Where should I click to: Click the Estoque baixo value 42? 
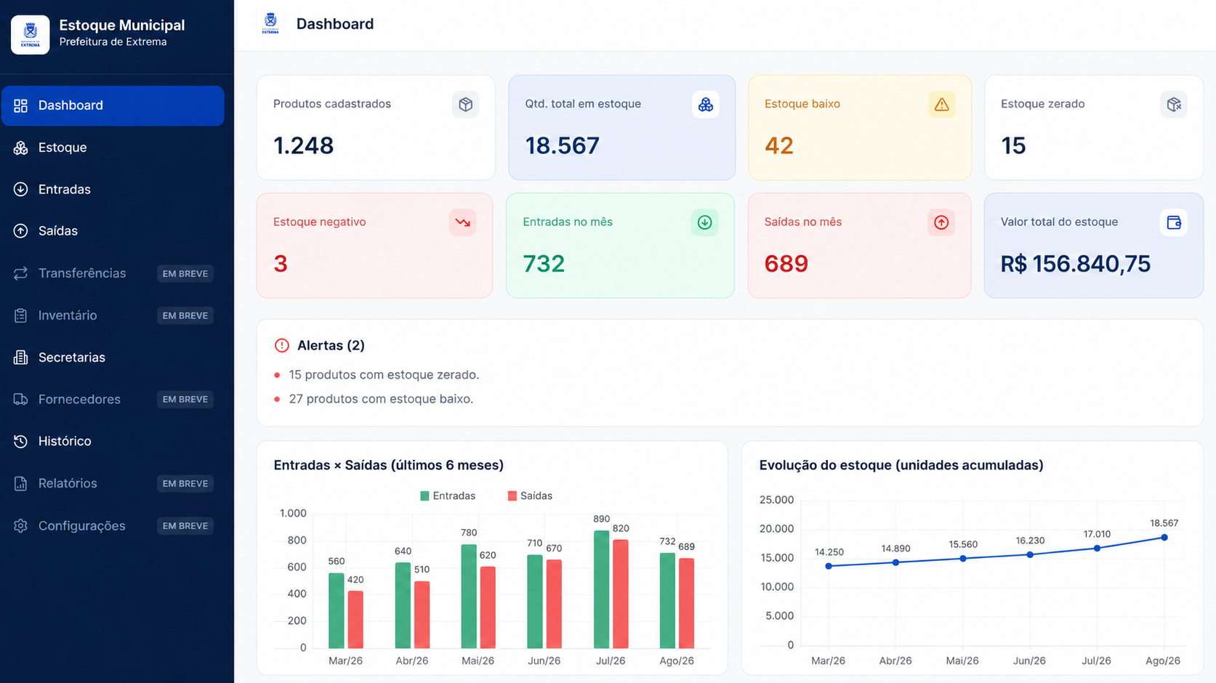779,145
